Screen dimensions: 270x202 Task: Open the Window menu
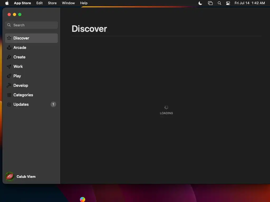68,3
